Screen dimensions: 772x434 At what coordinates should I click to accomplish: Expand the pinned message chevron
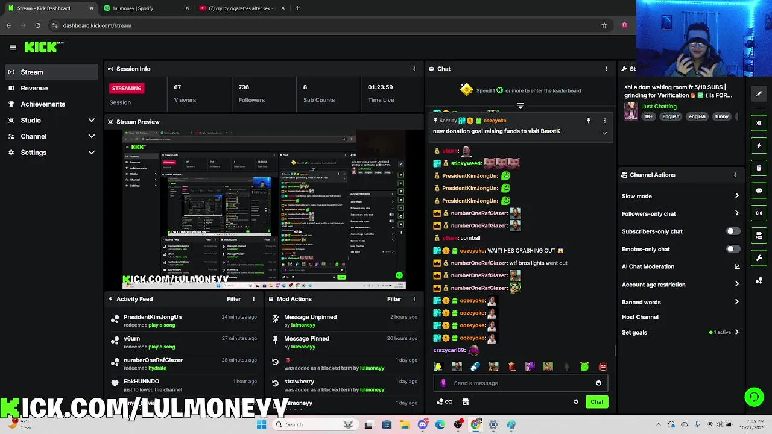coord(604,133)
